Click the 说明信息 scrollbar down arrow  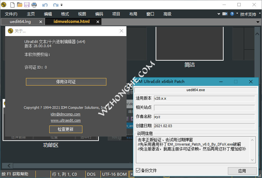[252, 160]
